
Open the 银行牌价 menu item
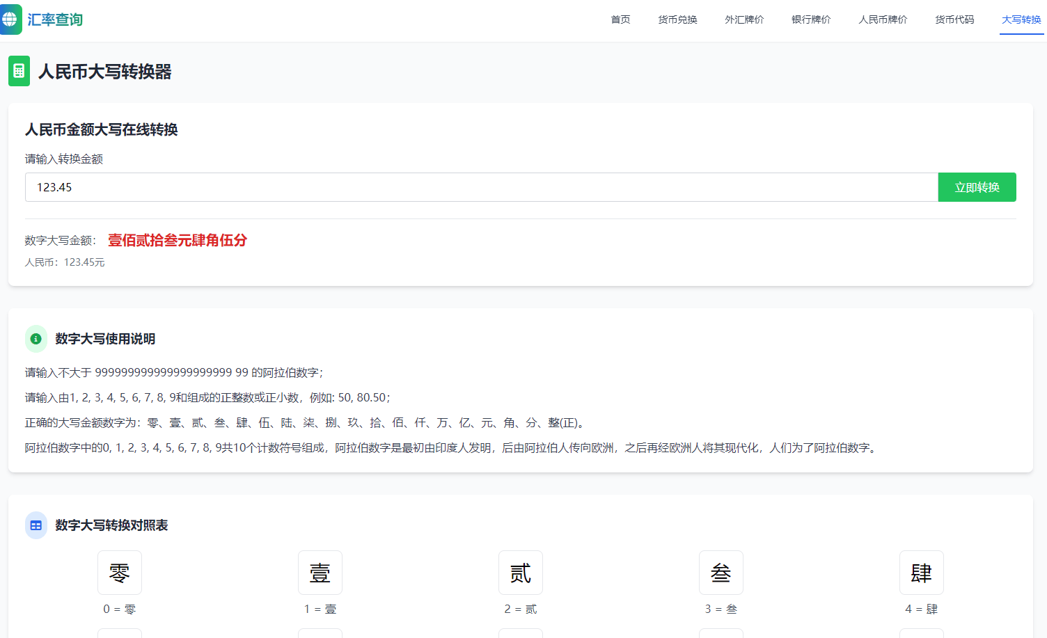pyautogui.click(x=811, y=19)
